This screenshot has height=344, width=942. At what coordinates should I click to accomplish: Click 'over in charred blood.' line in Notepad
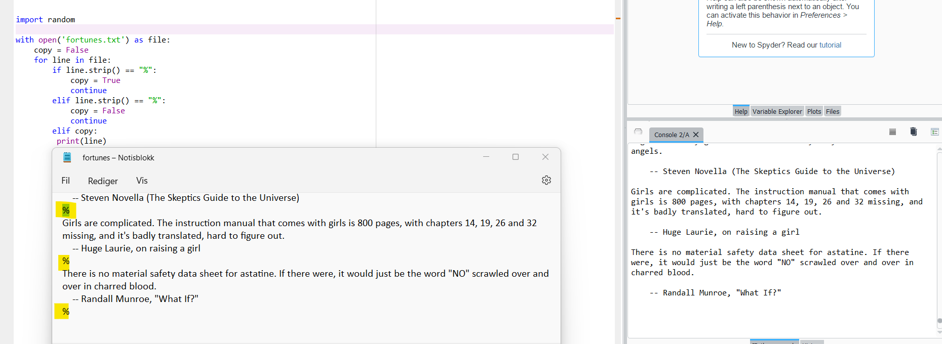[109, 286]
